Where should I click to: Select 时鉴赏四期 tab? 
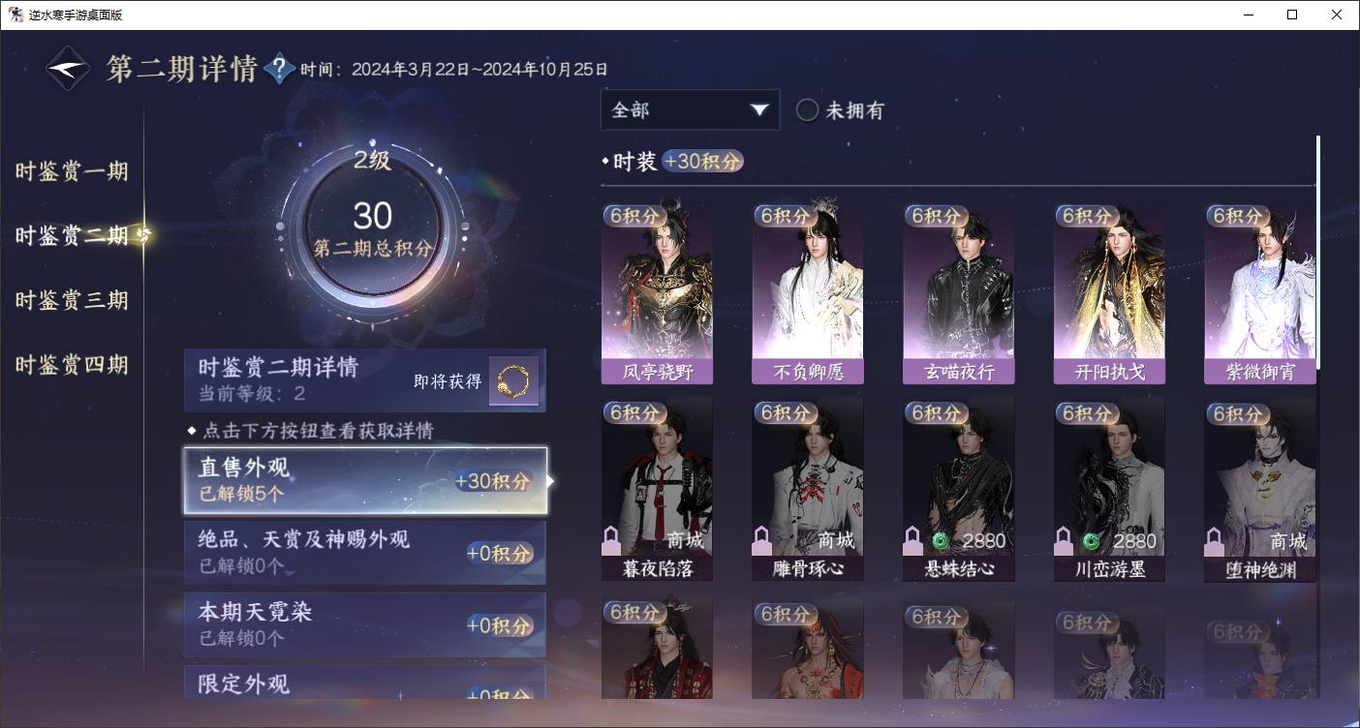click(x=72, y=365)
